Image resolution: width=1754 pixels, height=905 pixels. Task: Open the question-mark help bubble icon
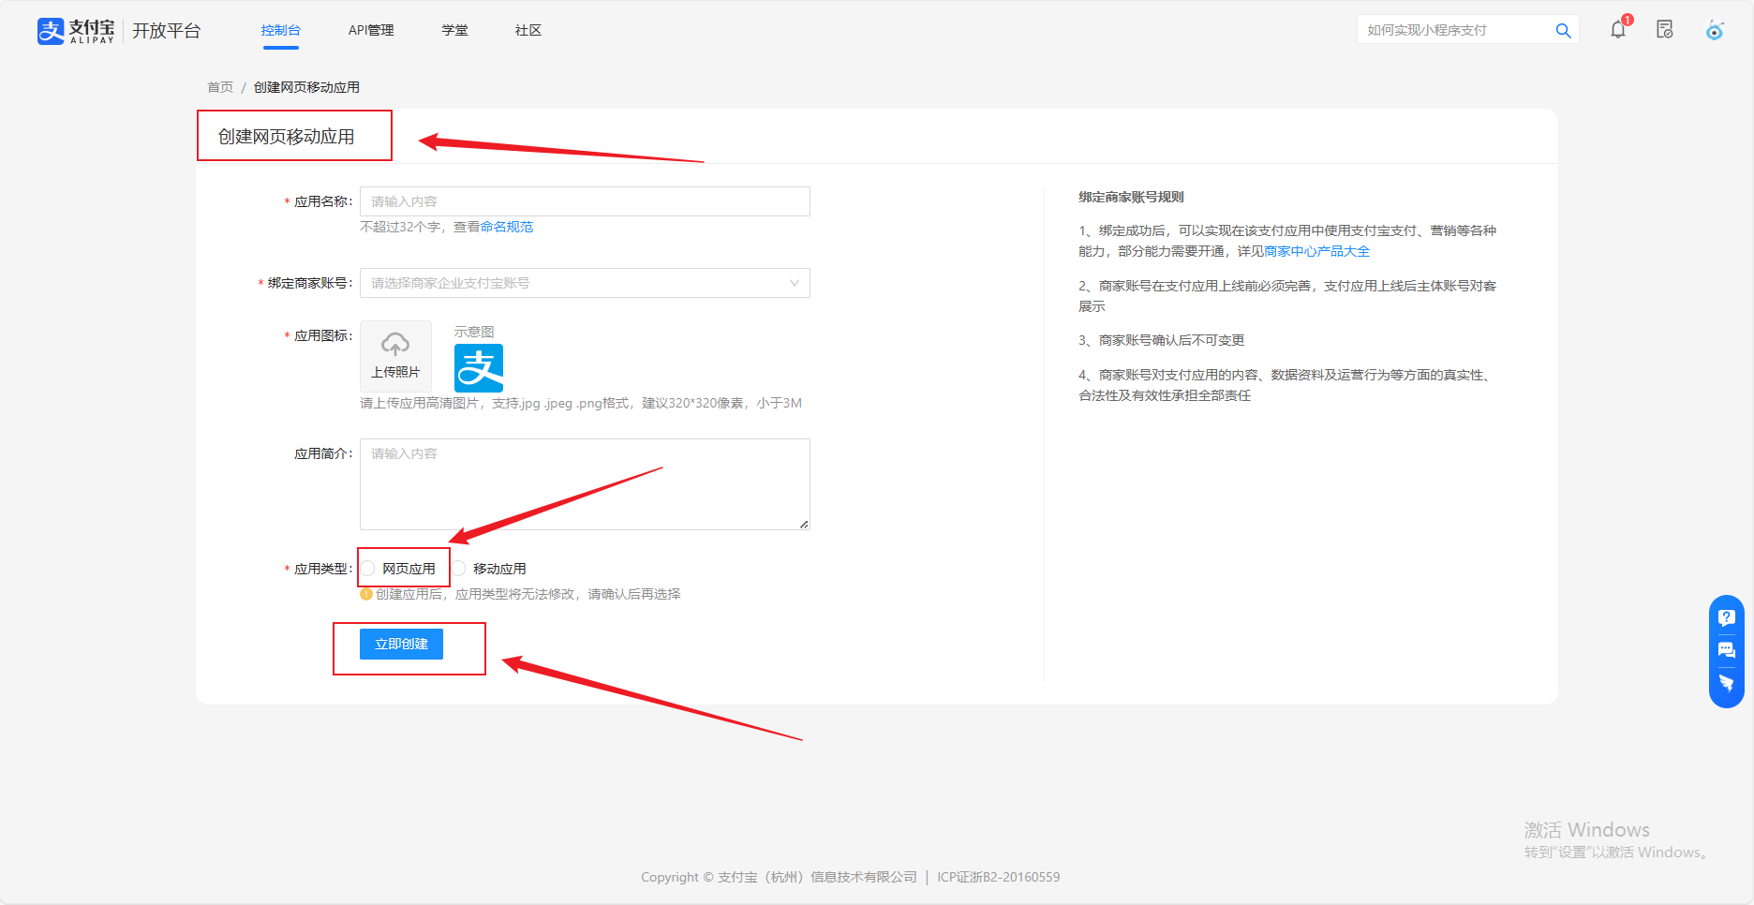click(1726, 618)
